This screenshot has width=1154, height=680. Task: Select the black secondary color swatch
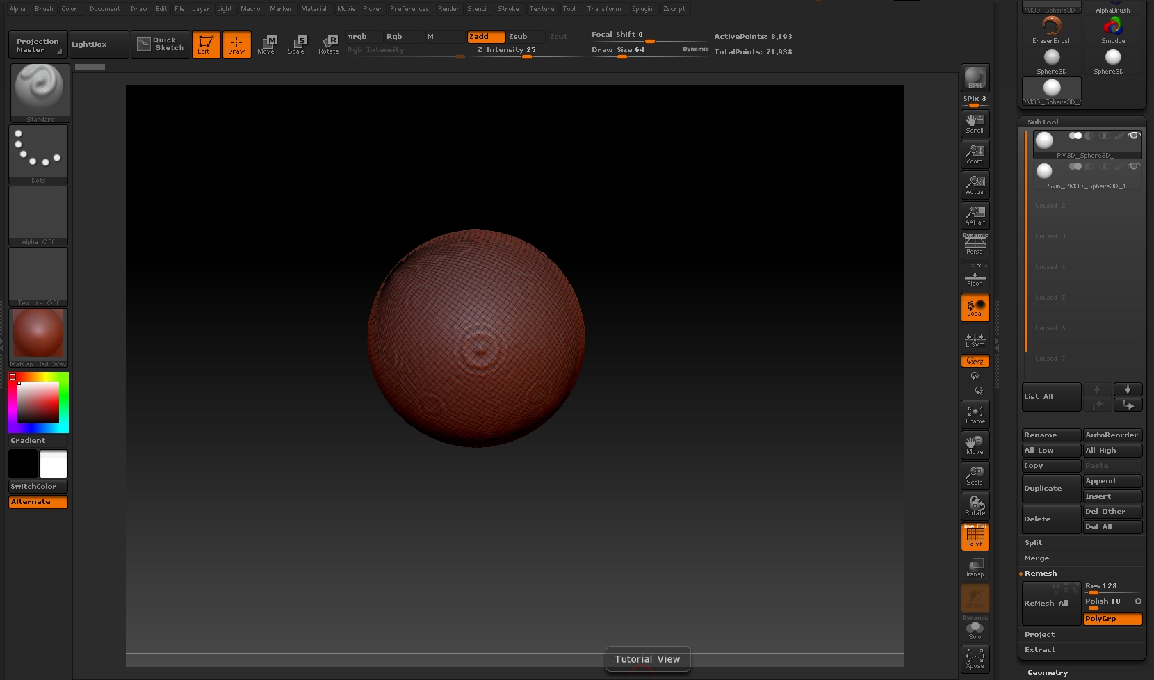click(23, 464)
